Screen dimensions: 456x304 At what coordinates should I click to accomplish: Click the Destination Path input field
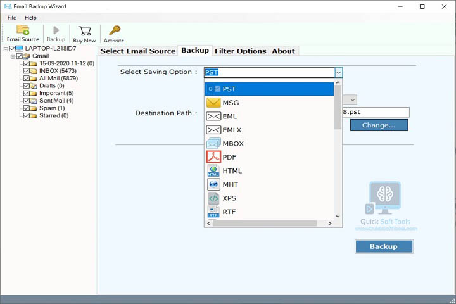376,112
